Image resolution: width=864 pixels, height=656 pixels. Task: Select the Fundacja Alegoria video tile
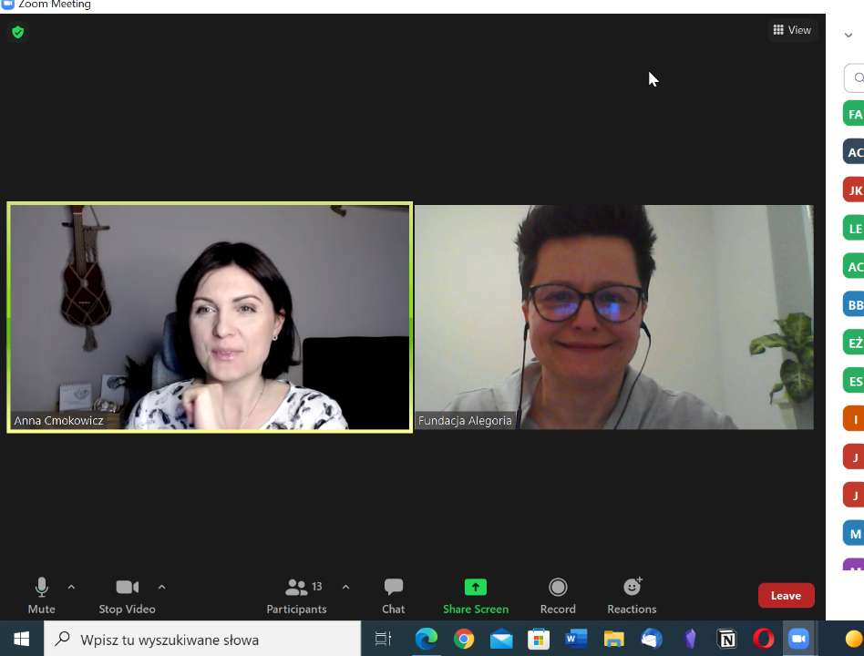click(x=613, y=316)
